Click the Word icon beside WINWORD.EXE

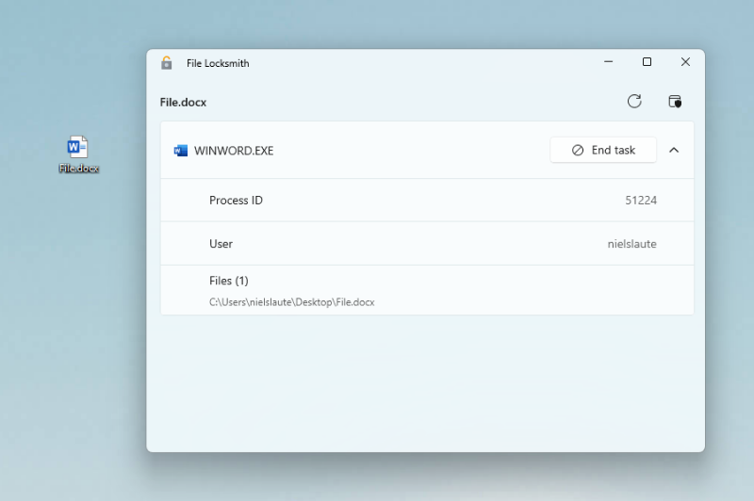tap(181, 151)
